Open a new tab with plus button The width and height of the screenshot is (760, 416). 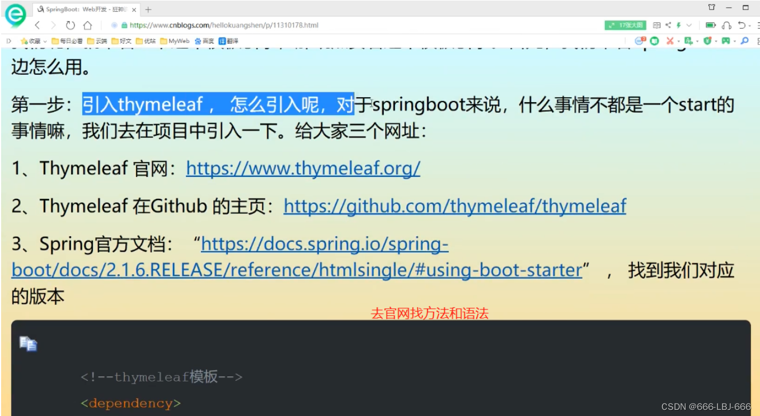148,9
